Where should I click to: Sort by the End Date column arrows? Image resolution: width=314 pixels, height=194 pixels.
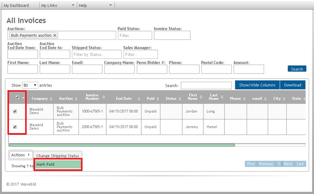pos(139,99)
